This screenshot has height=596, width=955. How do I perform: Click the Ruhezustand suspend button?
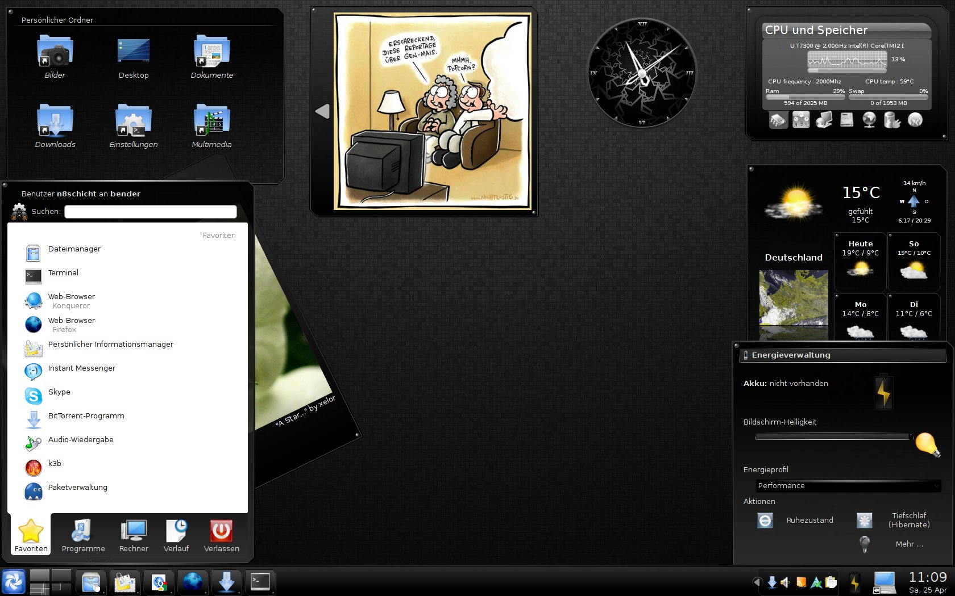(796, 520)
